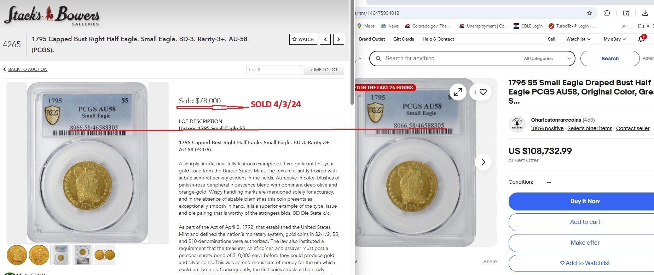Show next eBay listing photo
Screen dimensions: 654x275
tap(483, 162)
